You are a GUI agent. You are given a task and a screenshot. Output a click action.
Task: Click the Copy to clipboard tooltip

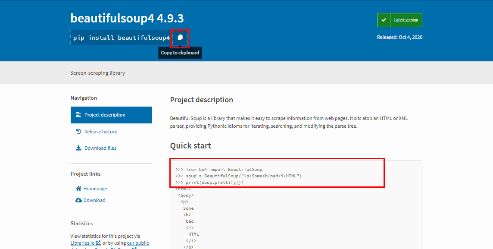point(180,53)
